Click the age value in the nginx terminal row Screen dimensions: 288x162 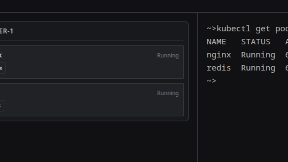click(x=286, y=55)
